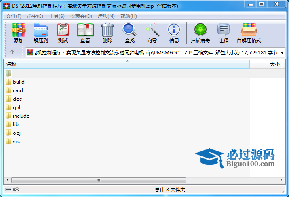Click the horizontal scrollbar thumb
This screenshot has height=197, width=289.
pyautogui.click(x=99, y=180)
